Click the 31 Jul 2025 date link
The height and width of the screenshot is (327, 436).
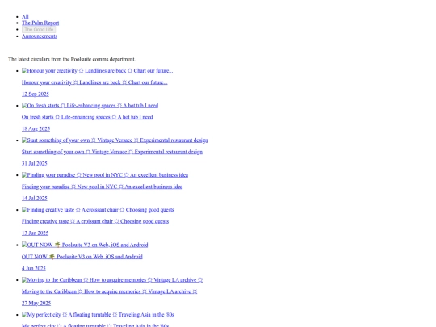coord(35,163)
